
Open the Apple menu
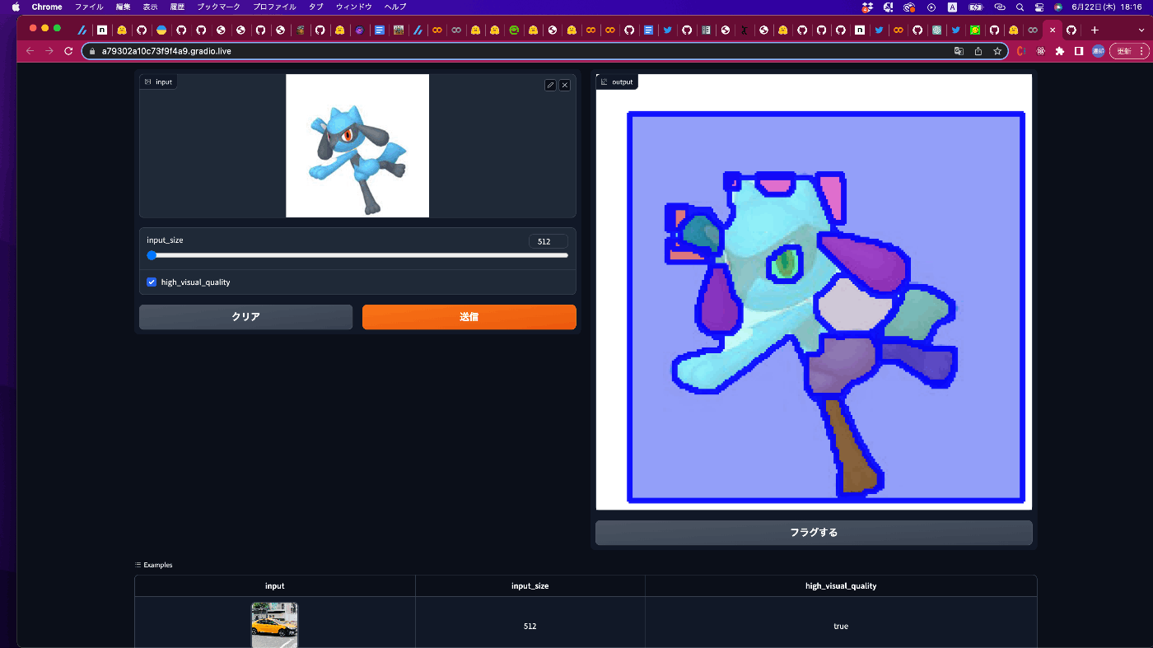pyautogui.click(x=15, y=7)
